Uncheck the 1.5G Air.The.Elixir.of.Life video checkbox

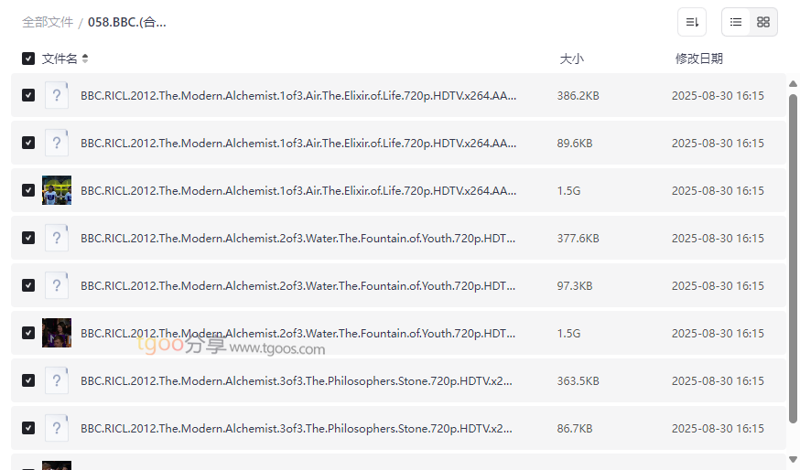pos(28,190)
